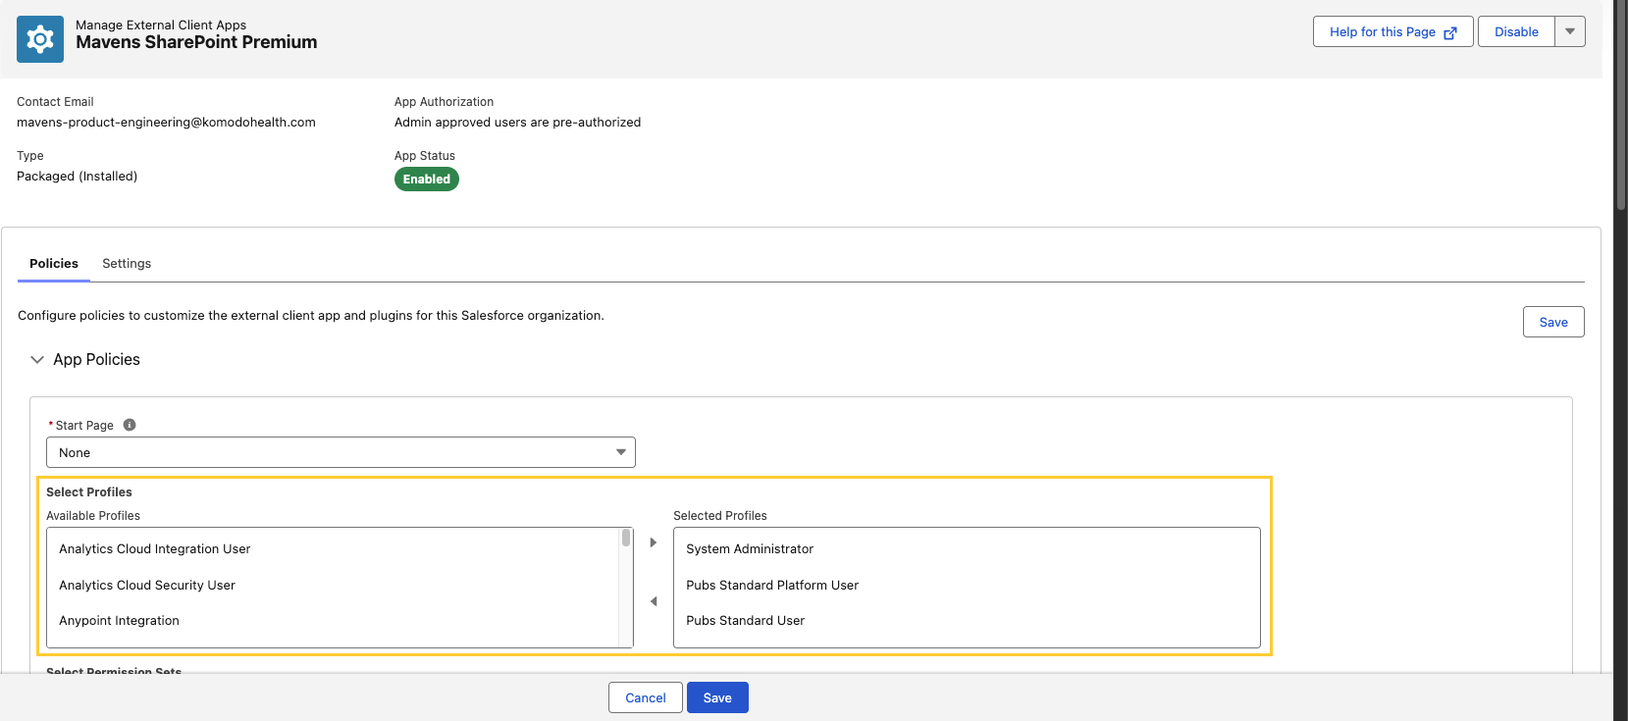1628x721 pixels.
Task: Move profile back with left arrow icon
Action: 654,601
